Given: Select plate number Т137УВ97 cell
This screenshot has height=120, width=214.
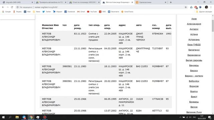Looking at the screenshot, I should coord(157,48).
